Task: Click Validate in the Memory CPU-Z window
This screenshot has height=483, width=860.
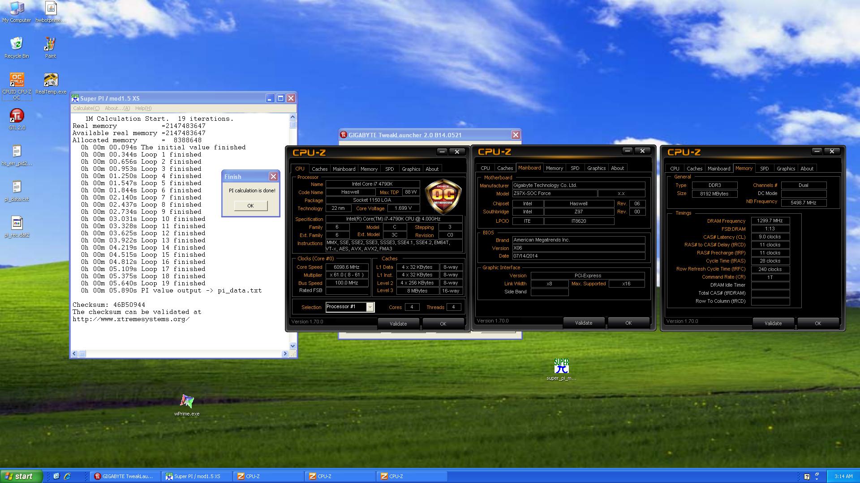Action: point(773,323)
